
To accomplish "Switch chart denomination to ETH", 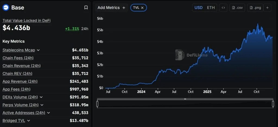I will coord(211,8).
